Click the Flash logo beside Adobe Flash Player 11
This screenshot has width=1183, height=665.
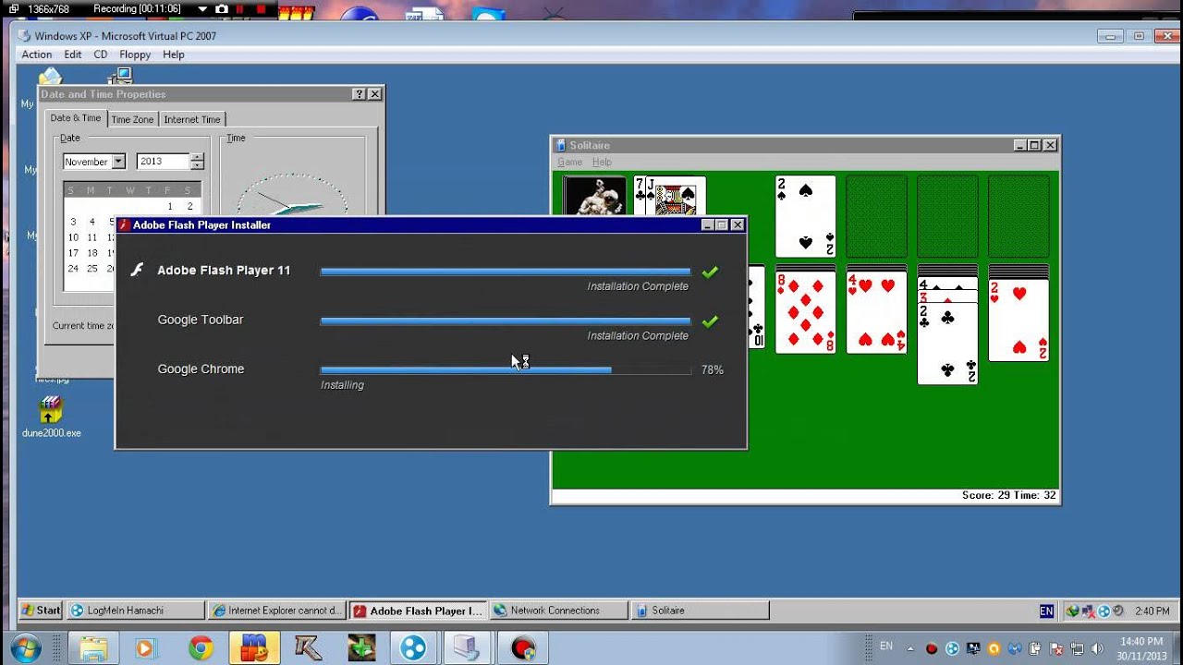(137, 270)
